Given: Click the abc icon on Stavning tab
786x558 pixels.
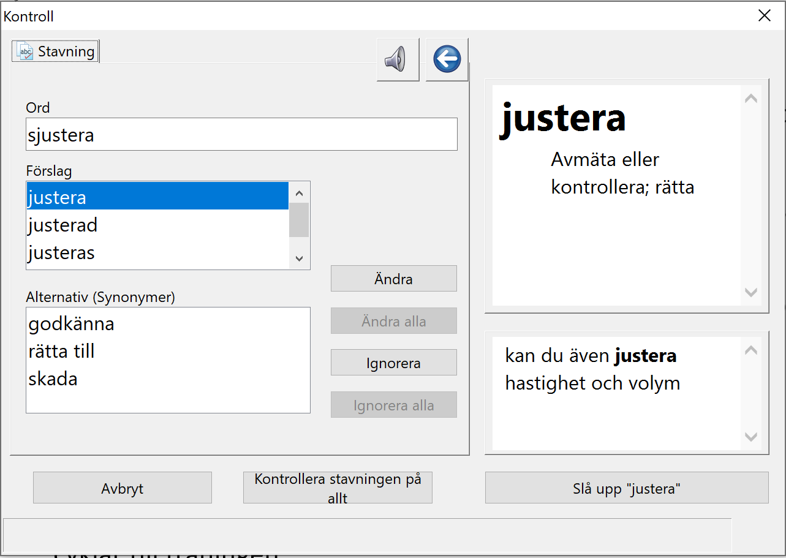Looking at the screenshot, I should pyautogui.click(x=26, y=51).
